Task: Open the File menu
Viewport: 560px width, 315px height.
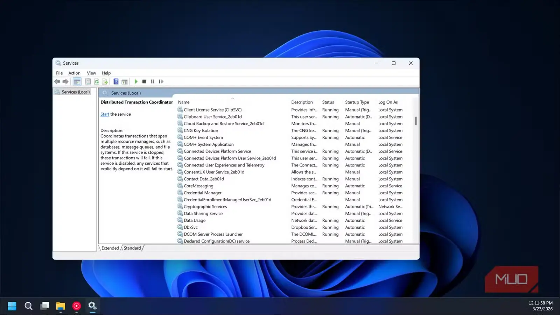Action: tap(59, 73)
